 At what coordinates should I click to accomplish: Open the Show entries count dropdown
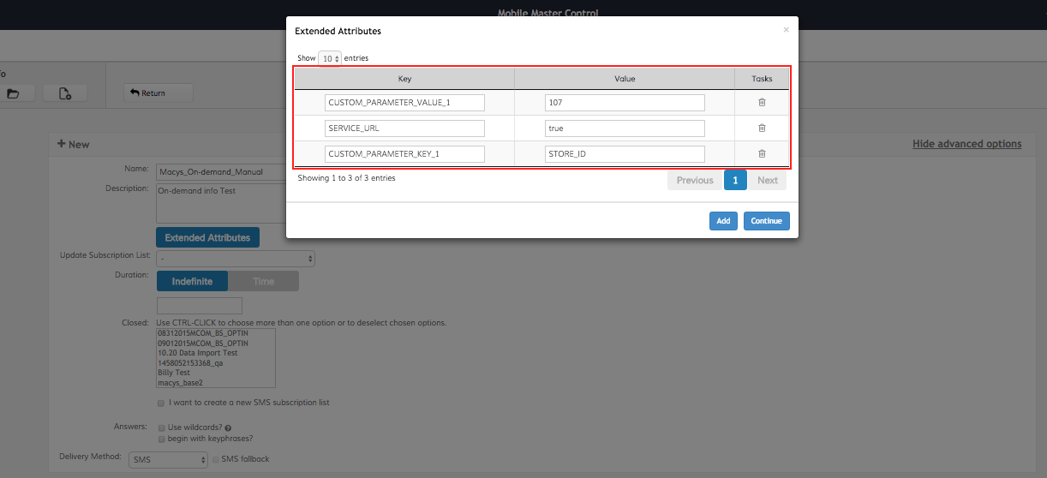[x=330, y=58]
